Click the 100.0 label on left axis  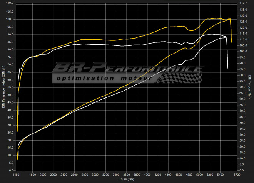(10, 19)
